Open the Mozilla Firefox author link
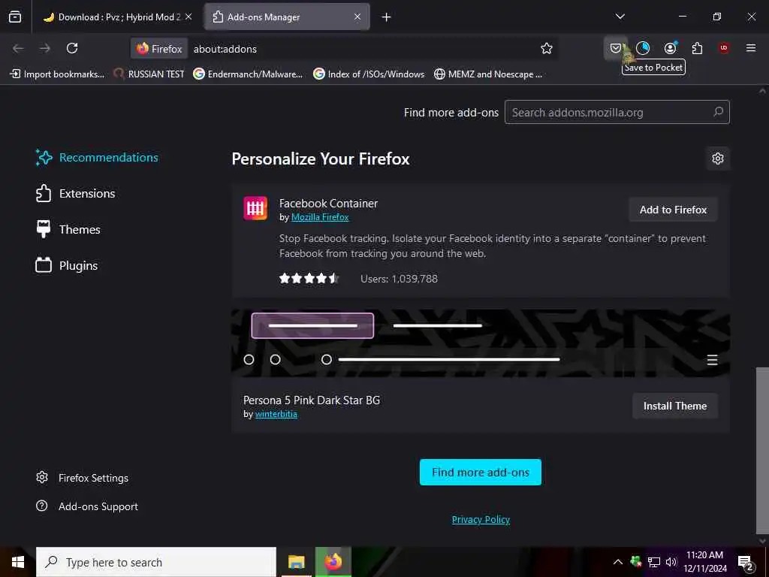Viewport: 769px width, 577px height. [320, 217]
